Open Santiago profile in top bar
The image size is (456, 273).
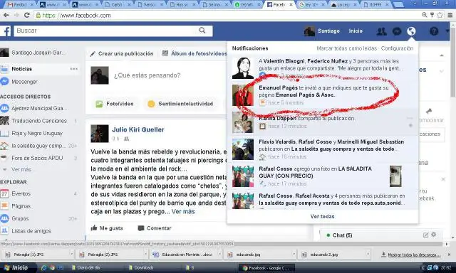(x=322, y=31)
